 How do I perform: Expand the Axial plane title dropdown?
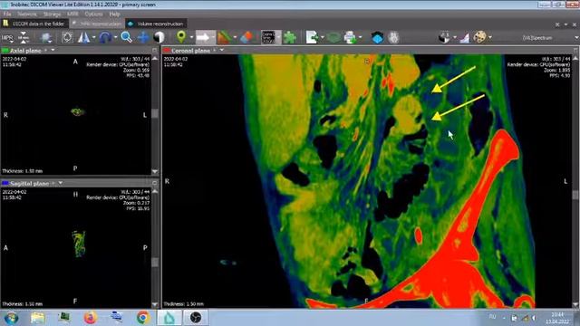pos(53,50)
